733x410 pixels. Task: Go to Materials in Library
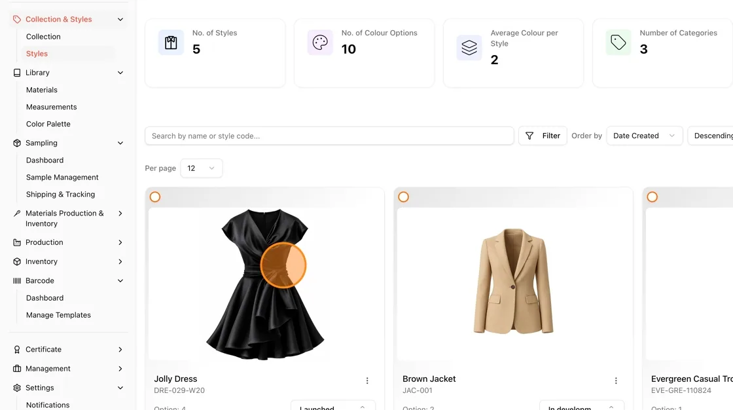(x=42, y=90)
